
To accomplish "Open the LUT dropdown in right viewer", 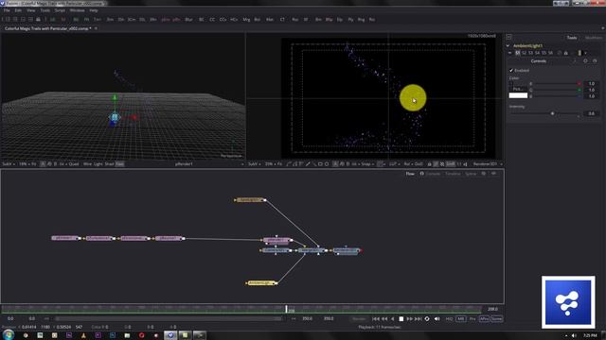I will coord(394,163).
